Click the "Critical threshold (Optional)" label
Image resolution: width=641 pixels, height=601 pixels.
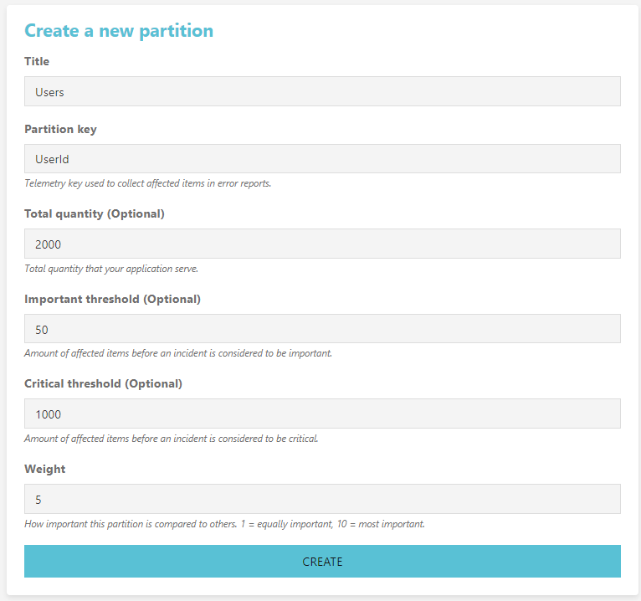tap(104, 384)
